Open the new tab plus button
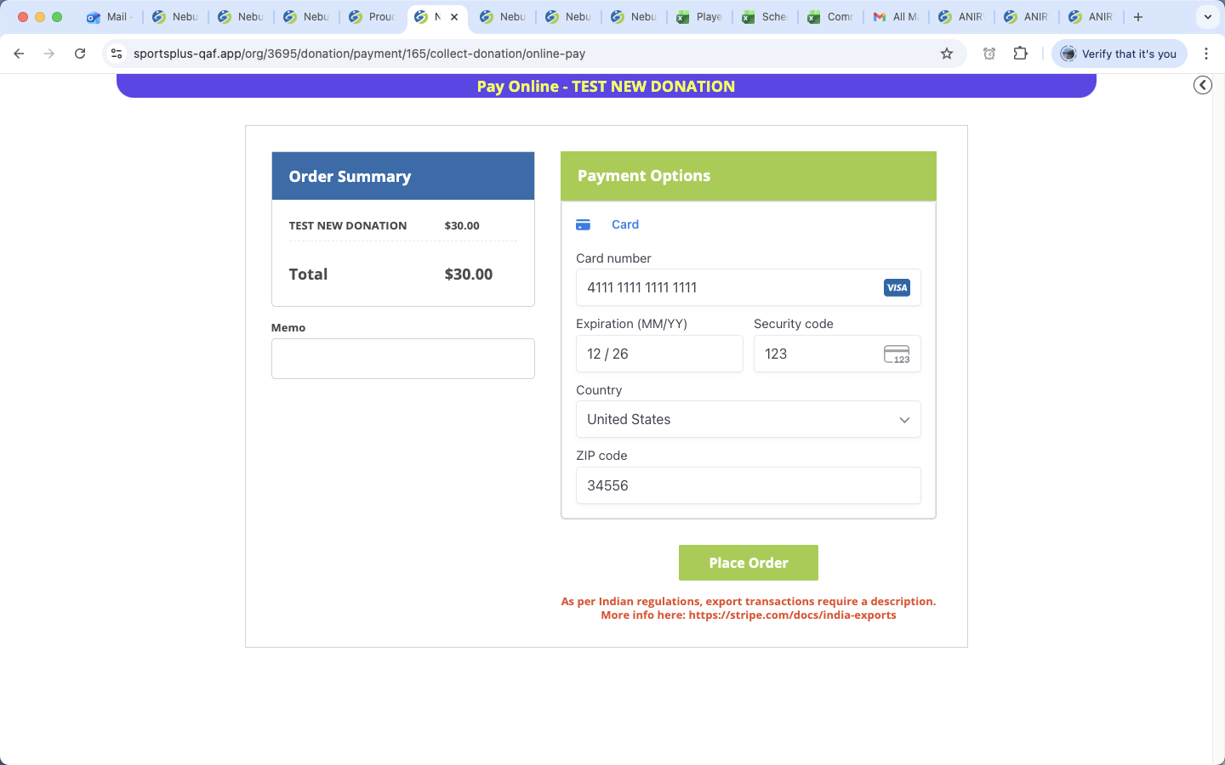The image size is (1225, 765). coord(1138,17)
